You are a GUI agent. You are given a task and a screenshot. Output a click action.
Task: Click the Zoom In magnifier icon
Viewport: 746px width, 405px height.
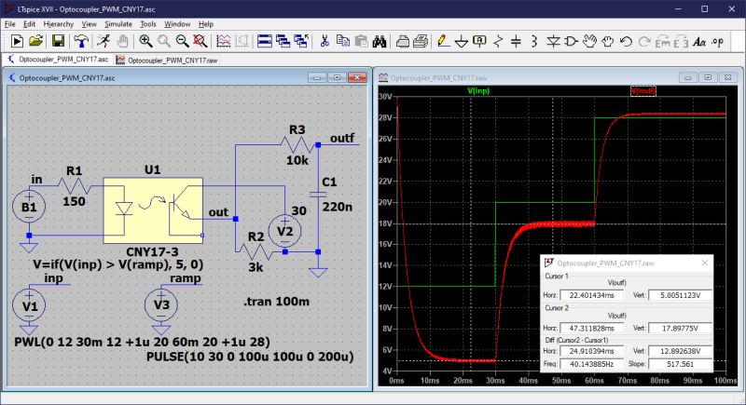[145, 41]
